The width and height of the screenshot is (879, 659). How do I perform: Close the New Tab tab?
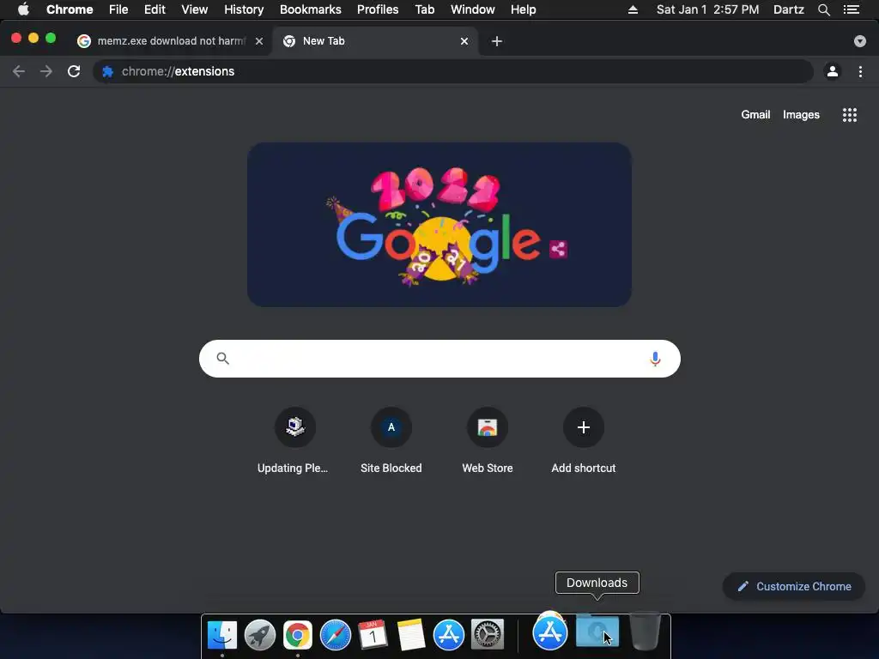pyautogui.click(x=464, y=41)
